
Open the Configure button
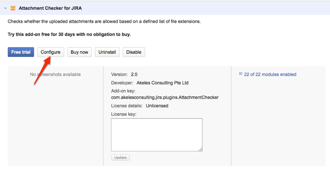pyautogui.click(x=51, y=52)
